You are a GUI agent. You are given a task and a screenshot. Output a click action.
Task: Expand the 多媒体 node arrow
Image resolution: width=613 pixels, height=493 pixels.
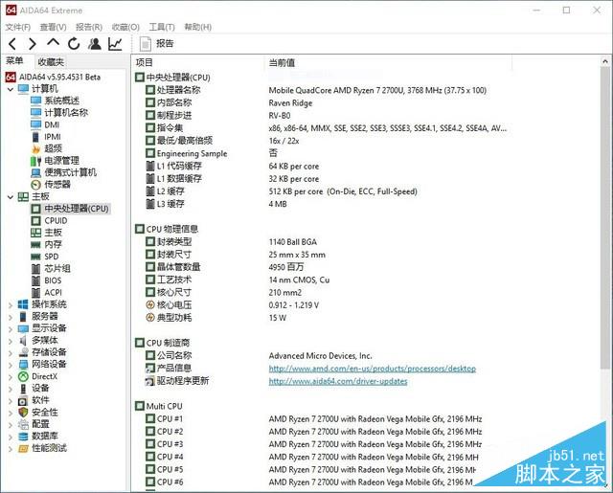(11, 341)
